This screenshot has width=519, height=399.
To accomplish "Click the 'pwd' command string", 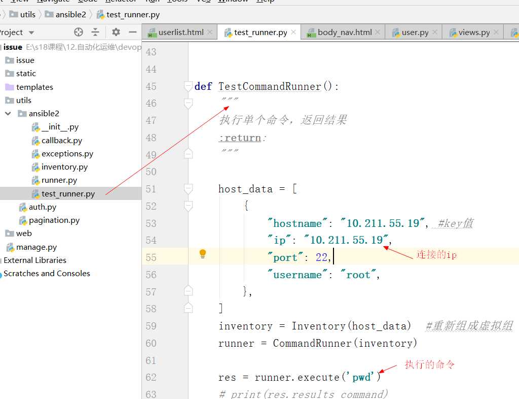I will click(x=360, y=378).
